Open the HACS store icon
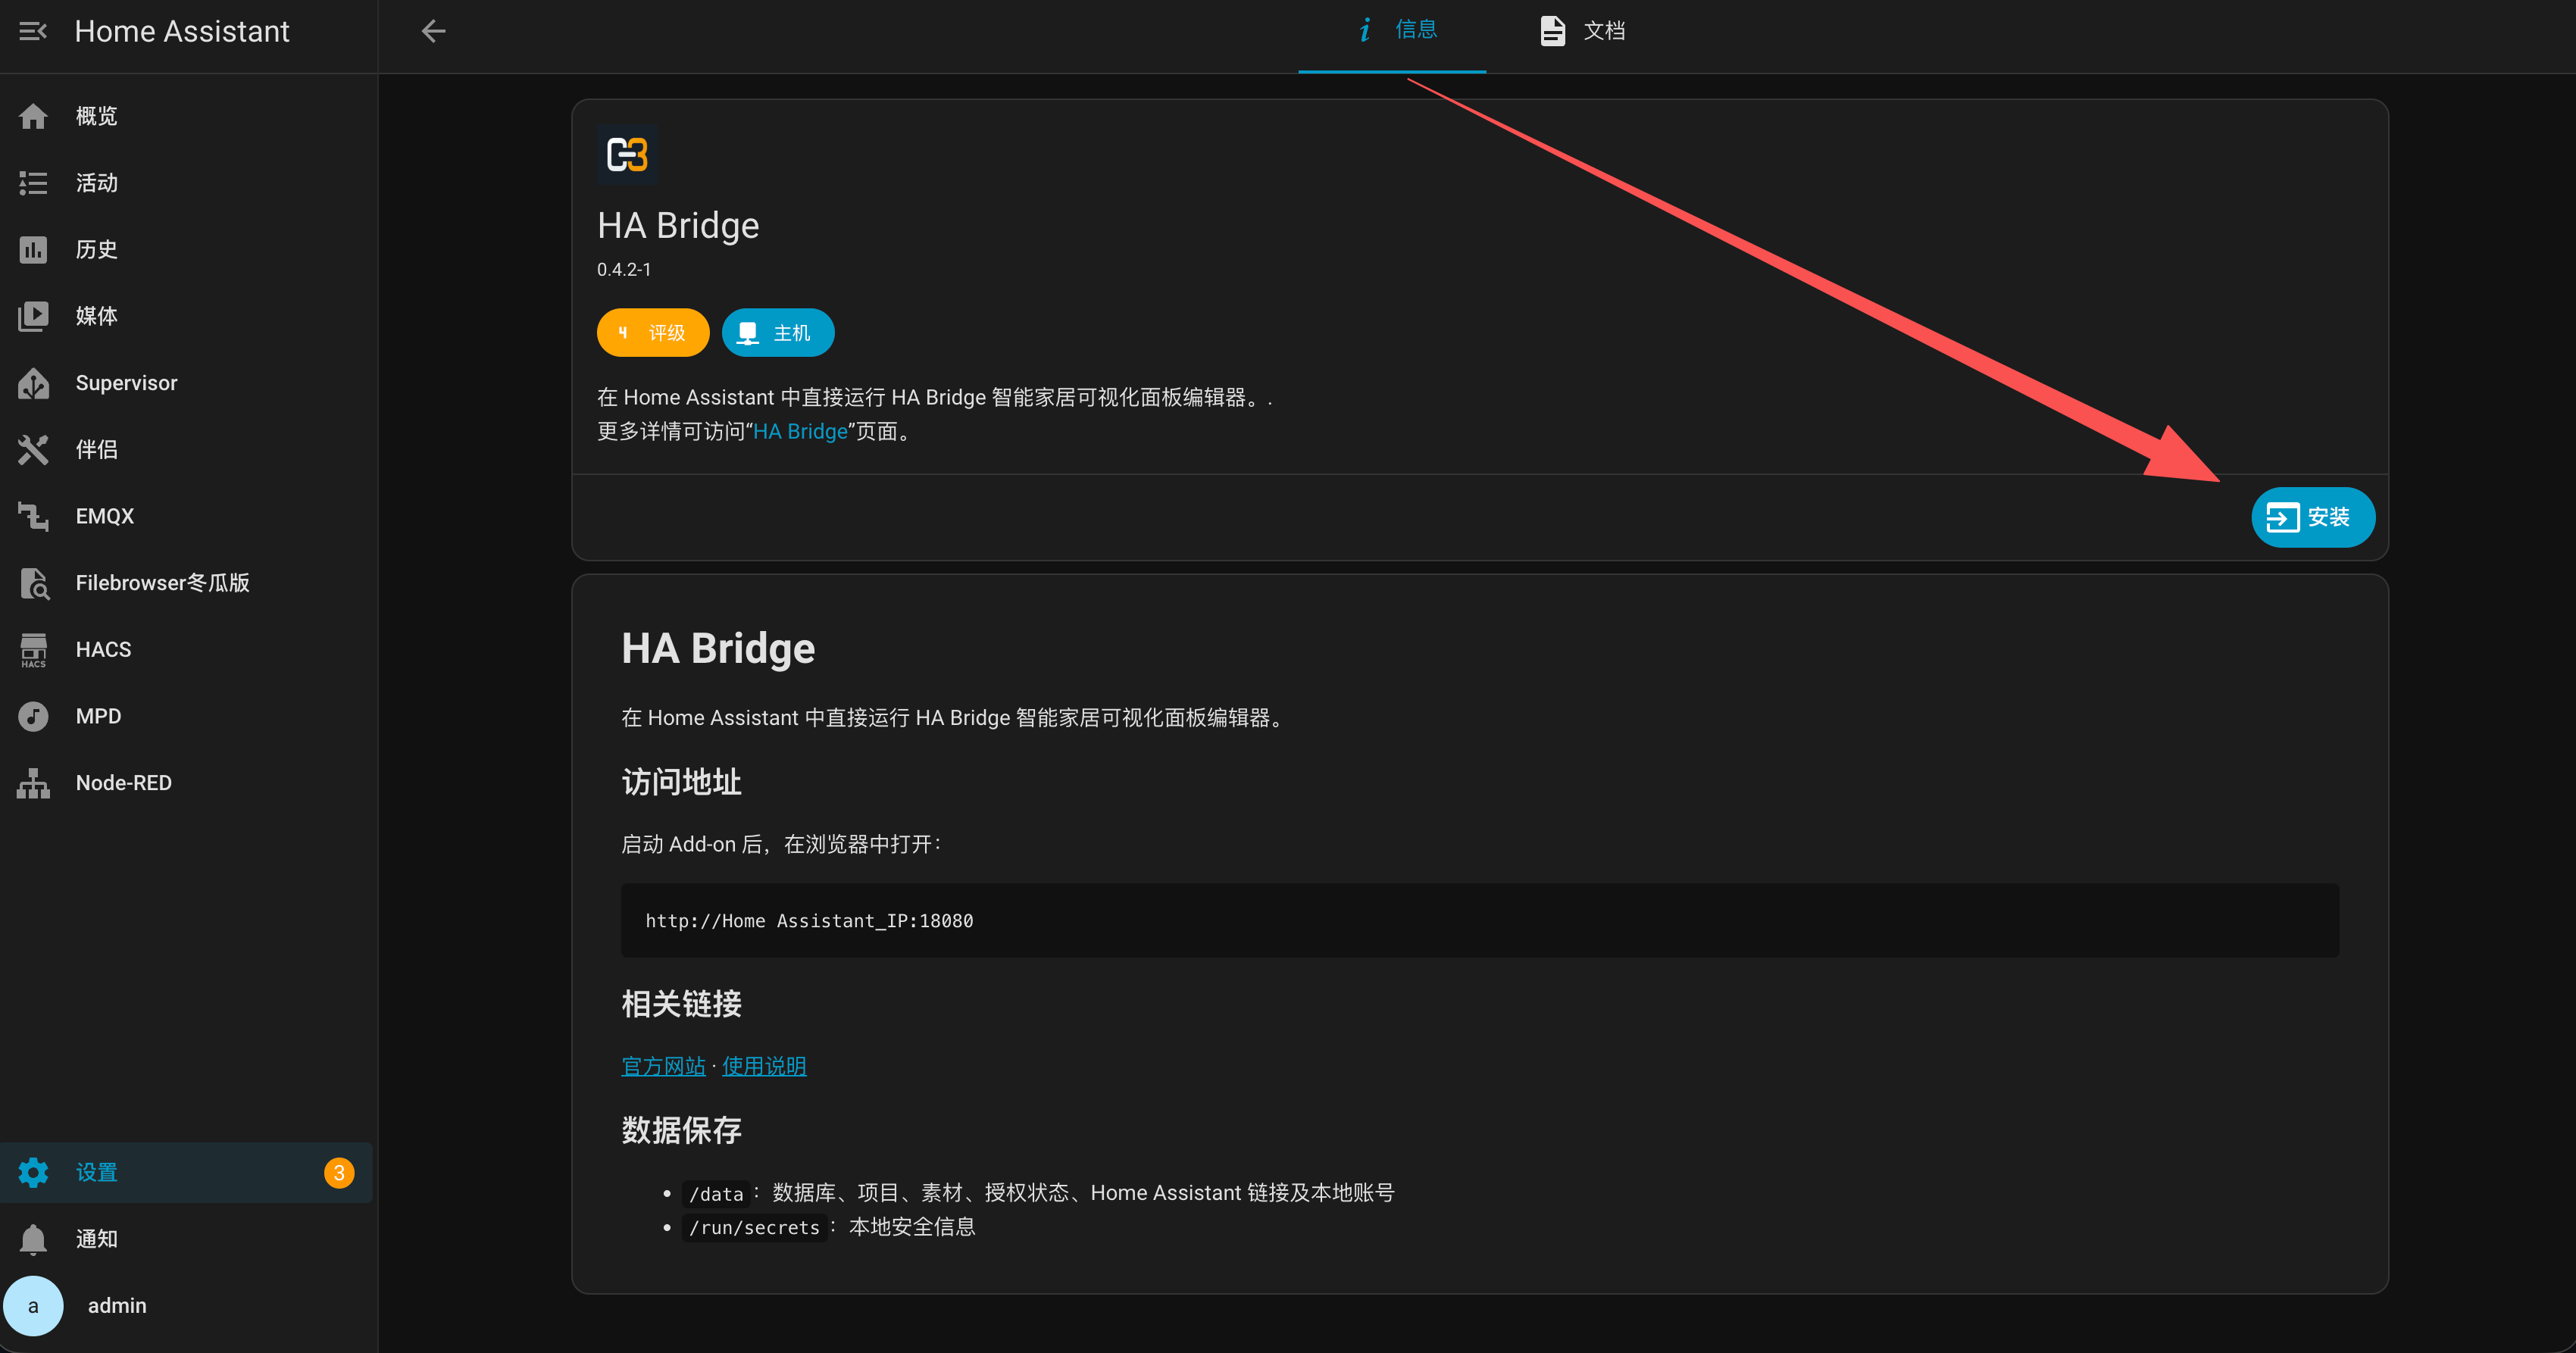Viewport: 2576px width, 1353px height. (x=33, y=650)
